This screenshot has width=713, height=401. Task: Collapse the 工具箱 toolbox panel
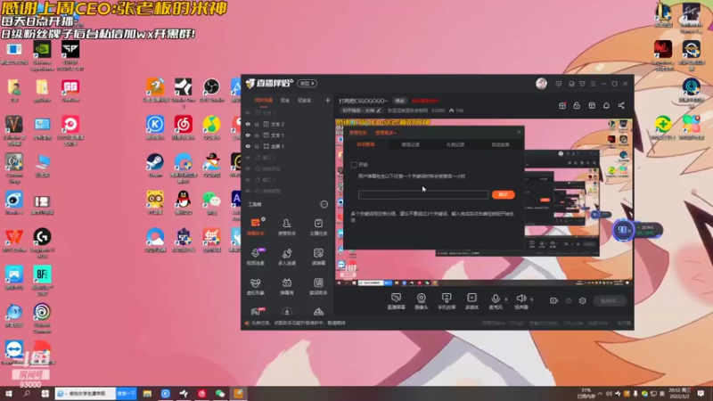tap(324, 205)
